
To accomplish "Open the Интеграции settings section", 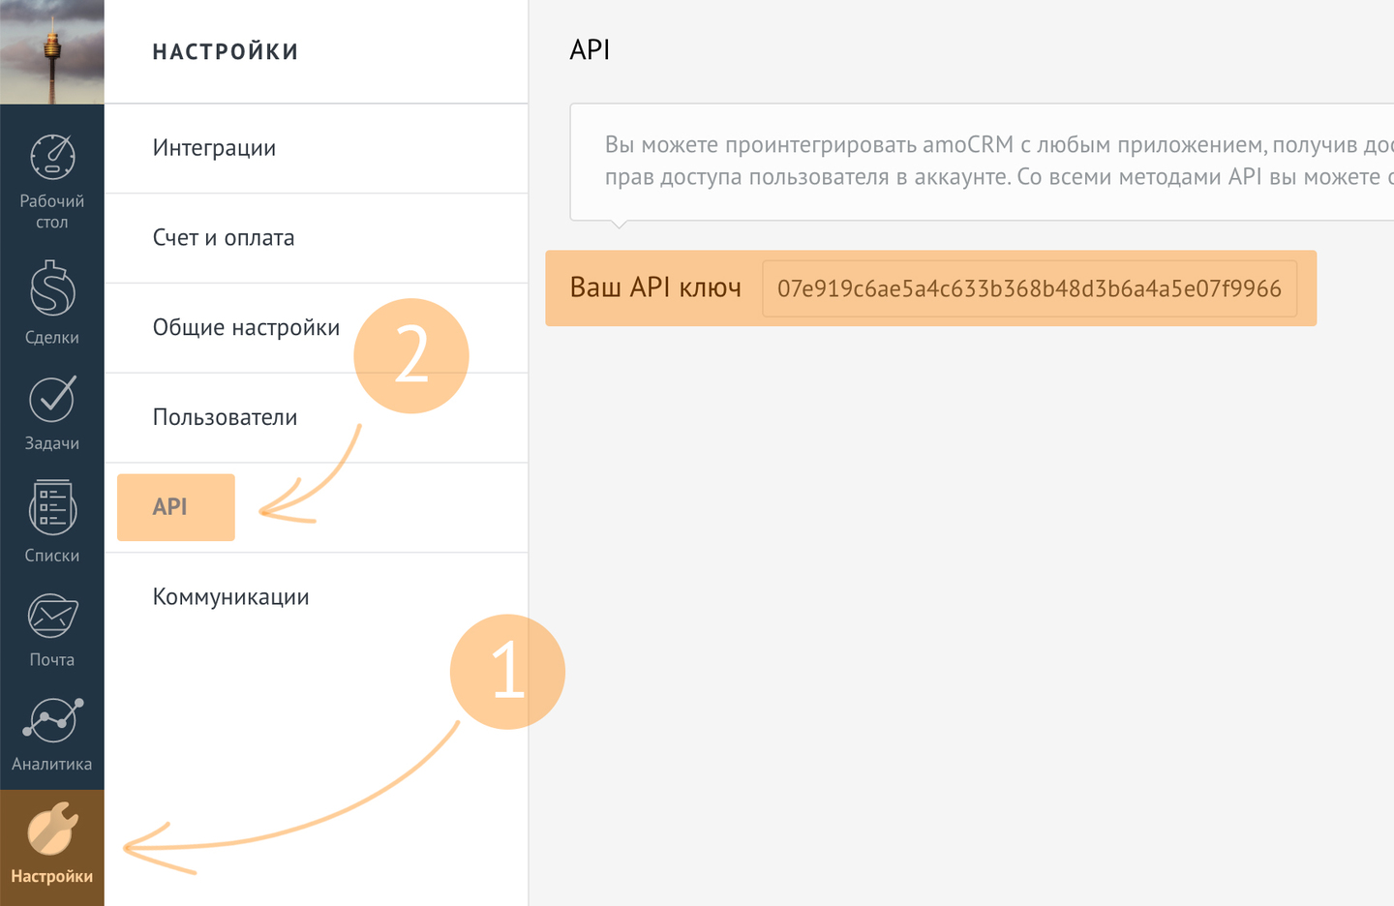I will coord(214,148).
